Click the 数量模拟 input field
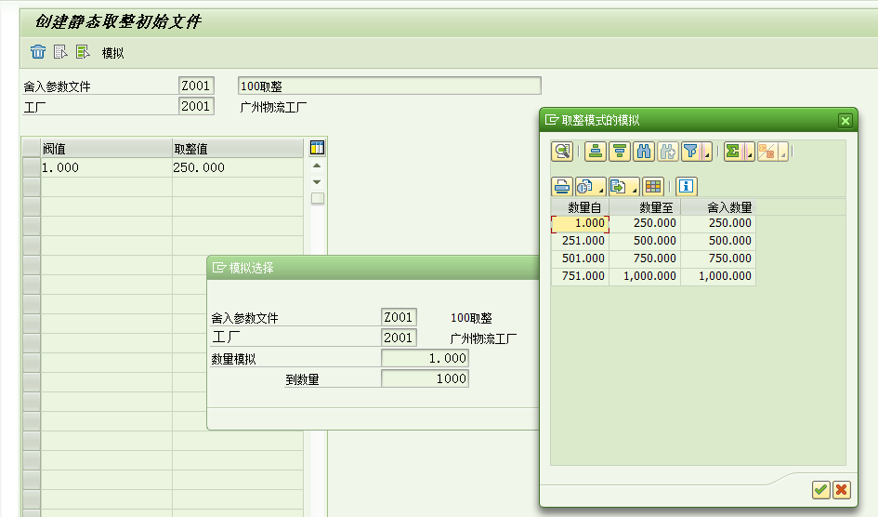This screenshot has height=517, width=878. pyautogui.click(x=425, y=359)
